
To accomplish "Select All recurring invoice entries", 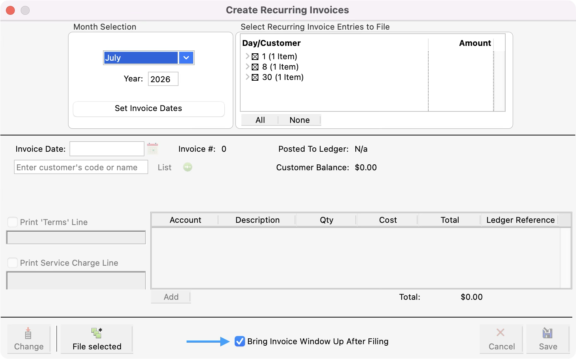I will pos(260,120).
